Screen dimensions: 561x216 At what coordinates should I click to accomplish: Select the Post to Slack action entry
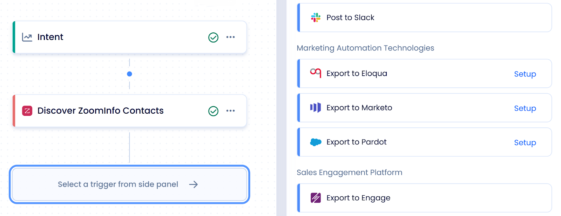[x=424, y=17]
